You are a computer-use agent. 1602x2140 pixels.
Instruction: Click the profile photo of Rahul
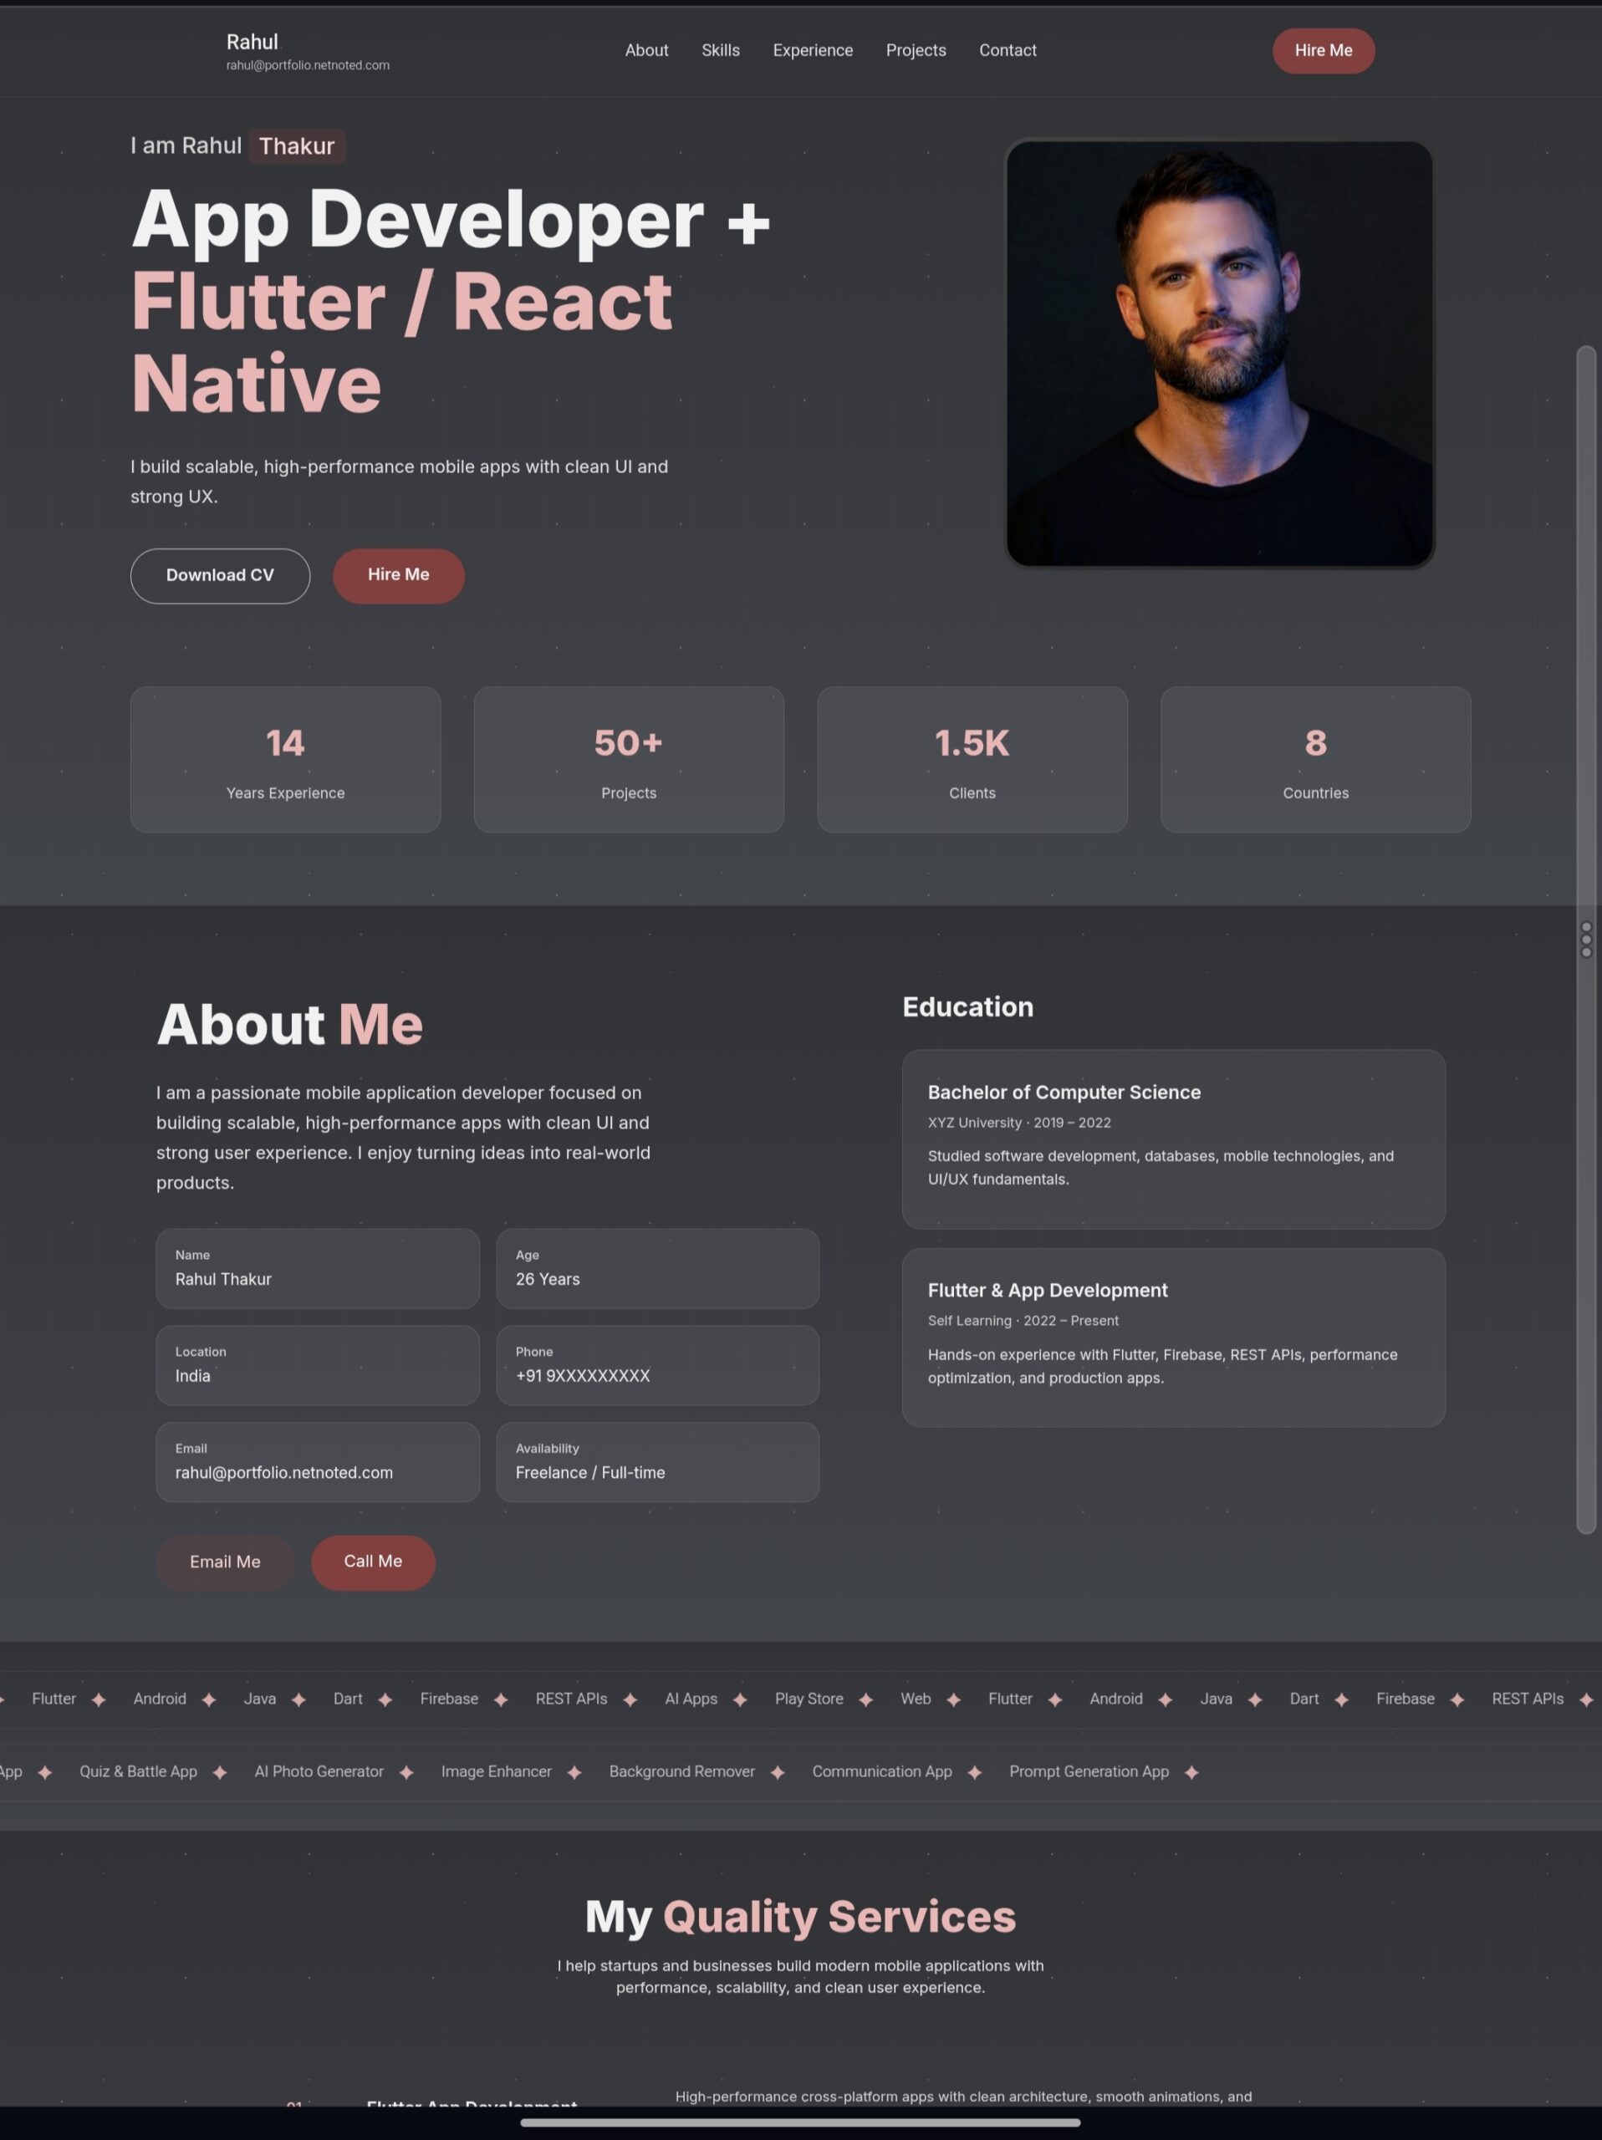click(x=1219, y=353)
